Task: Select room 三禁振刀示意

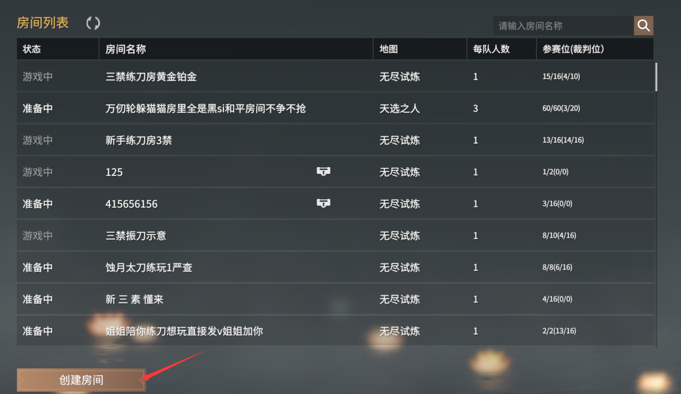Action: (x=335, y=236)
